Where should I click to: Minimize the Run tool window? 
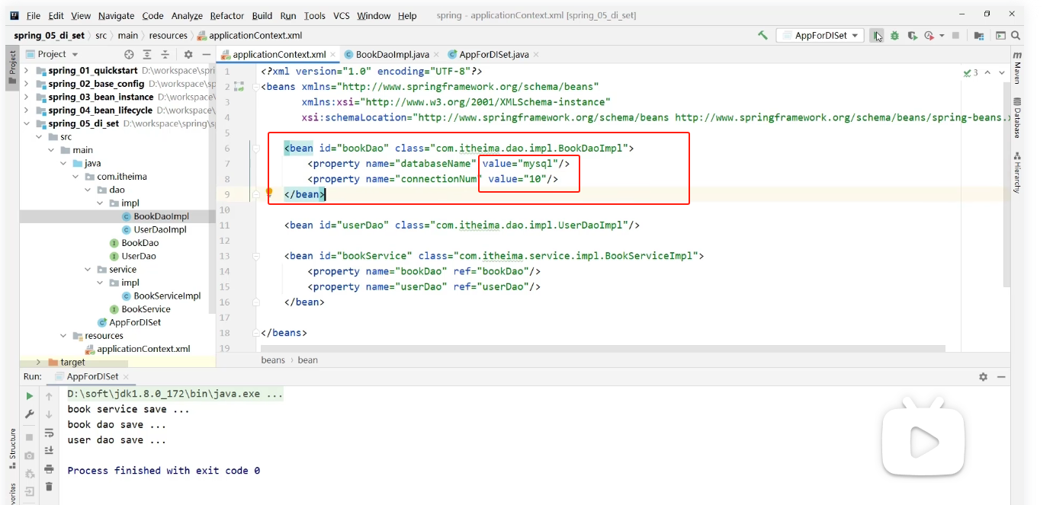1003,377
